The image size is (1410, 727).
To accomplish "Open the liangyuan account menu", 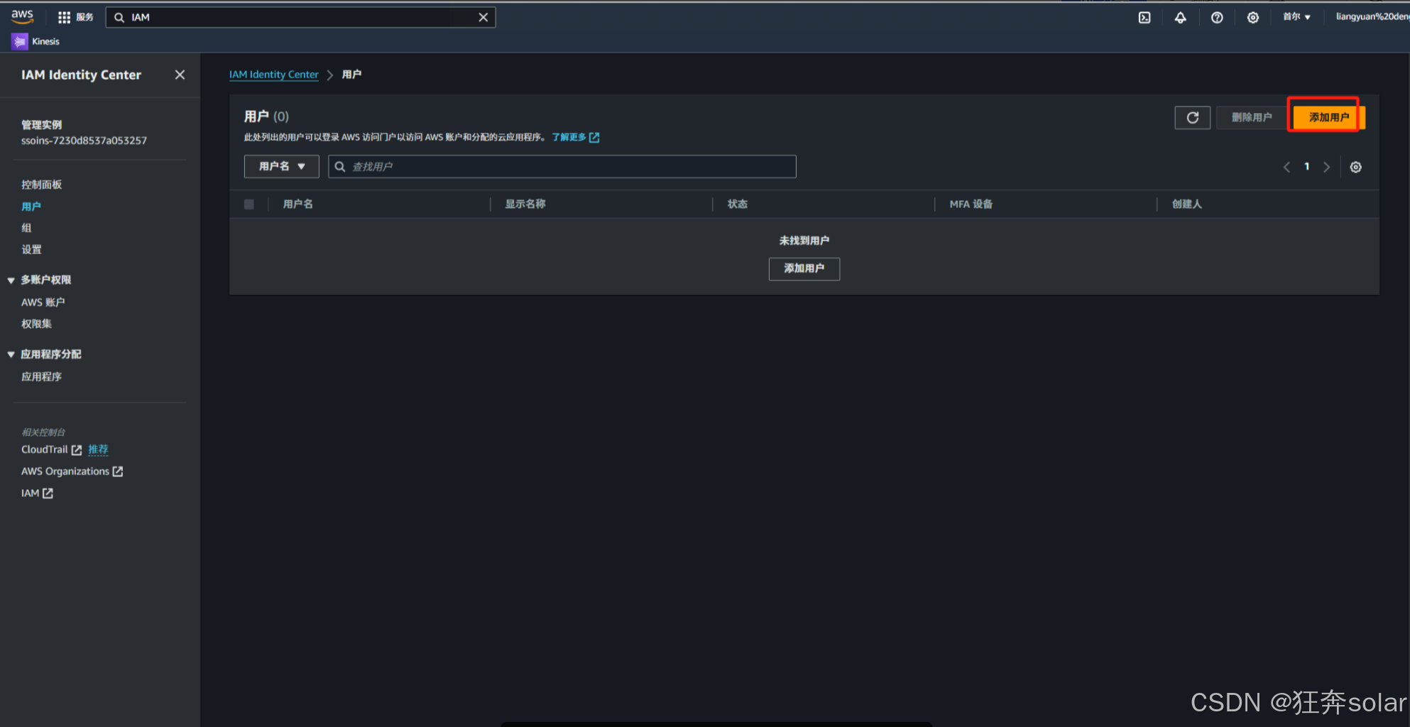I will pos(1372,16).
